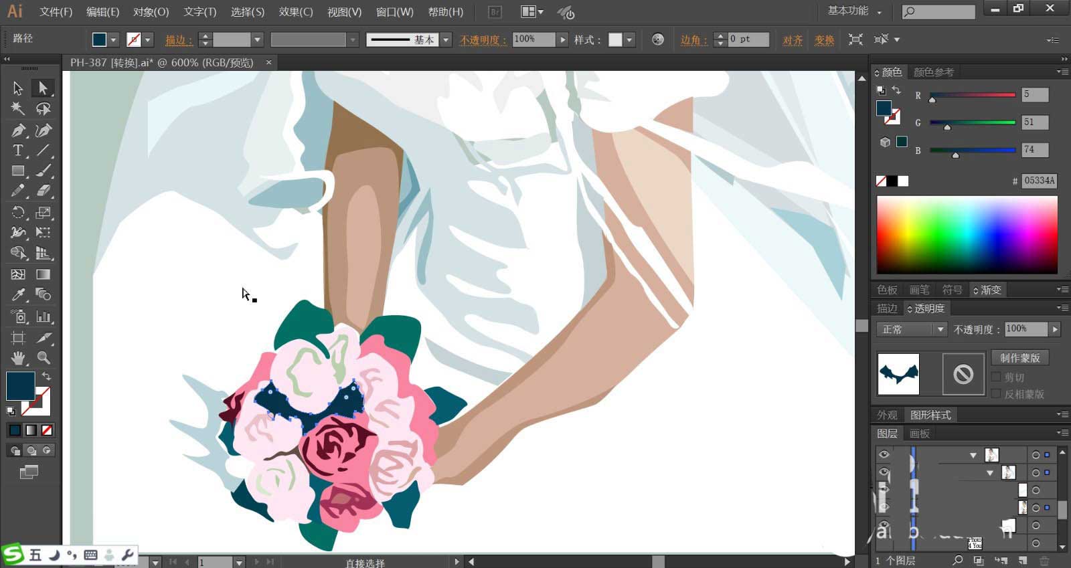The width and height of the screenshot is (1071, 568).
Task: Collapse the top layer disclosure triangle
Action: tap(973, 455)
